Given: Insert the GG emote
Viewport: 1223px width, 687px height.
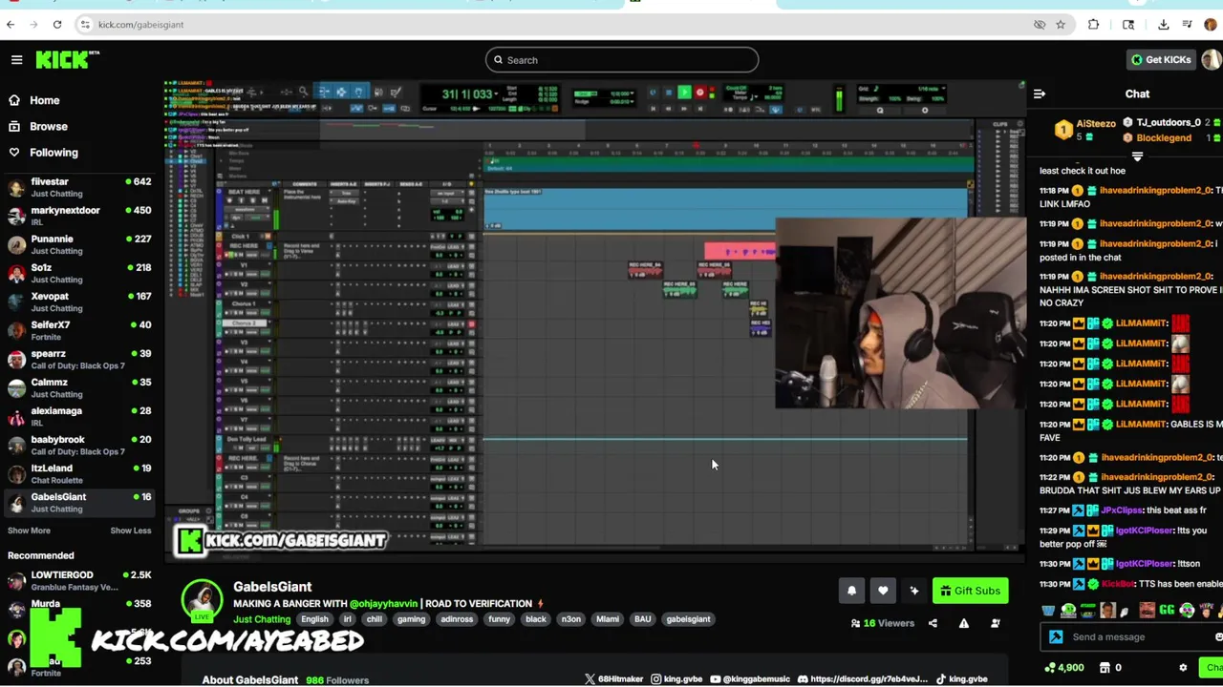Looking at the screenshot, I should [1167, 611].
